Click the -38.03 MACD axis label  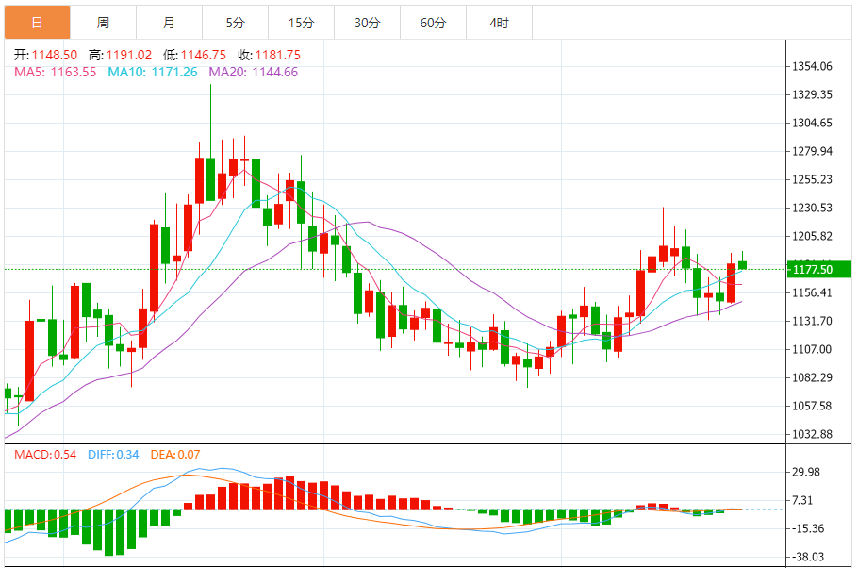coord(808,557)
